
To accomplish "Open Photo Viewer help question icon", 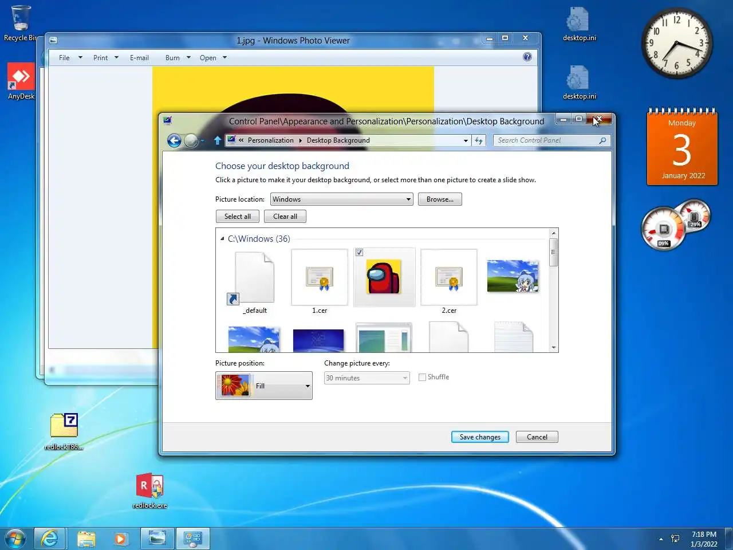I will pos(527,57).
